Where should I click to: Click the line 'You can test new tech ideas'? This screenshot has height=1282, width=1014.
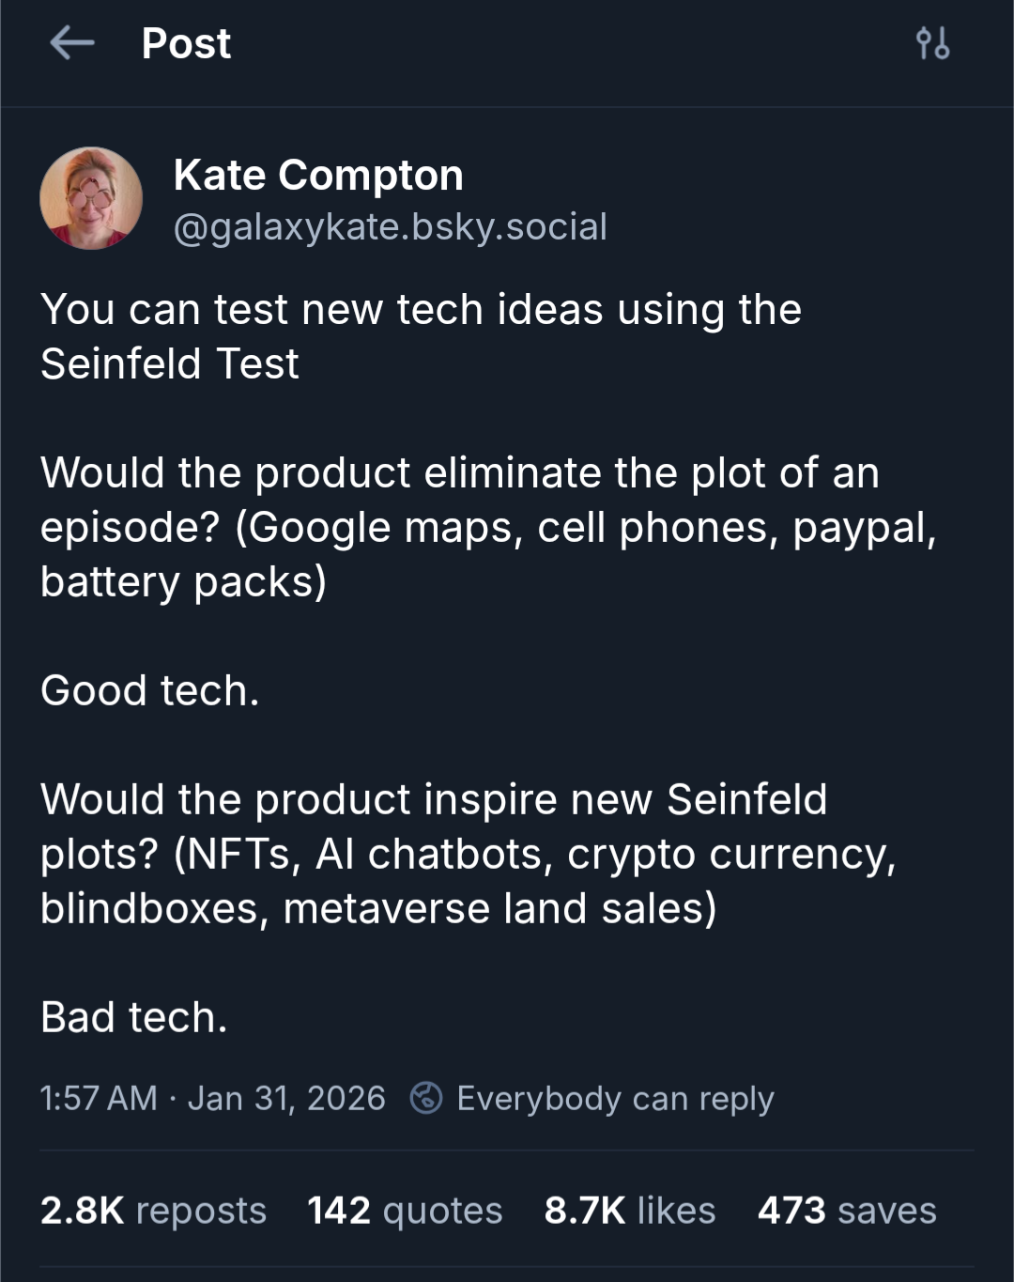click(421, 310)
